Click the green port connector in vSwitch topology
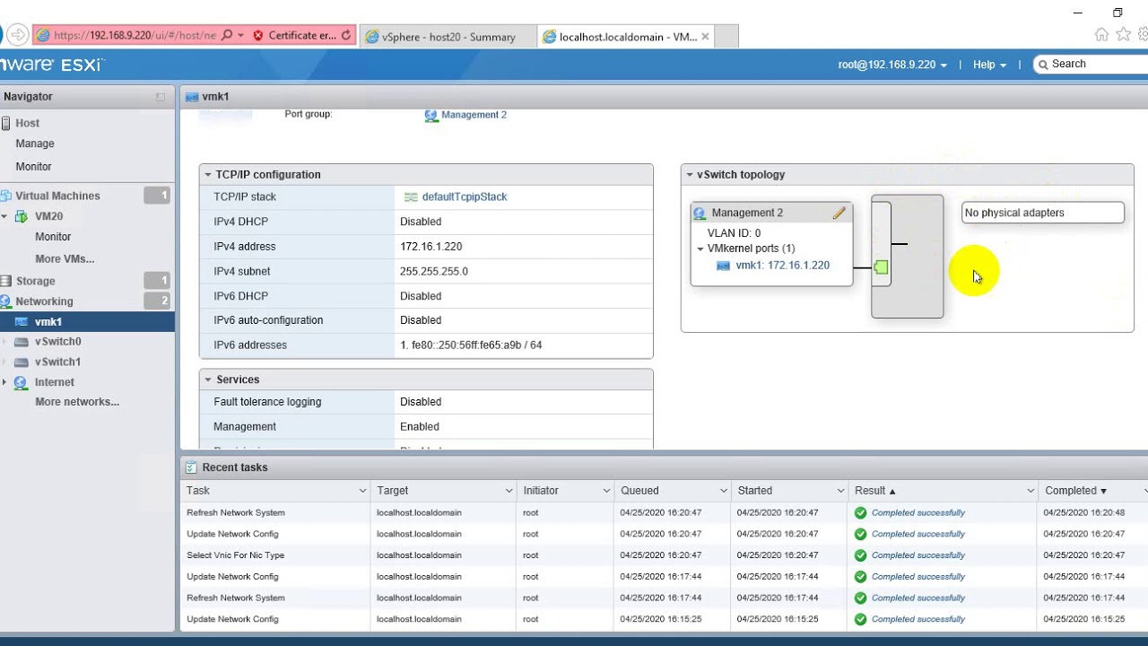Screen dimensions: 1148x646 881,267
